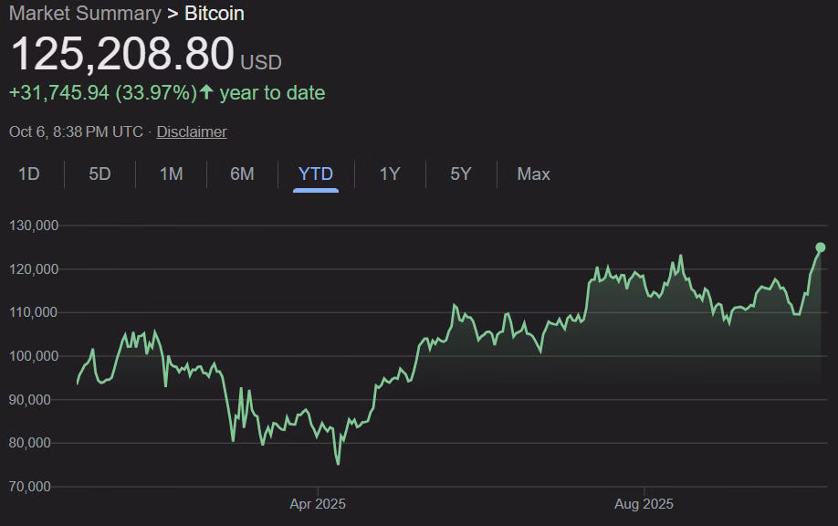Click the Bitcoin breadcrumb title
The width and height of the screenshot is (838, 526).
coord(215,14)
